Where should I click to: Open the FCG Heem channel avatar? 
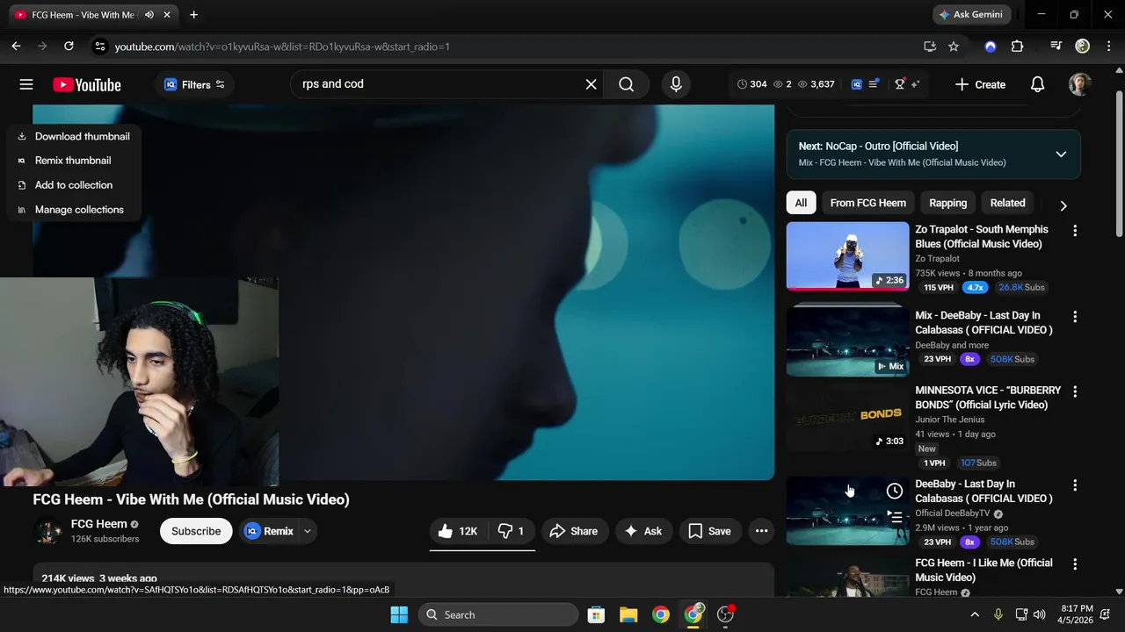[47, 531]
